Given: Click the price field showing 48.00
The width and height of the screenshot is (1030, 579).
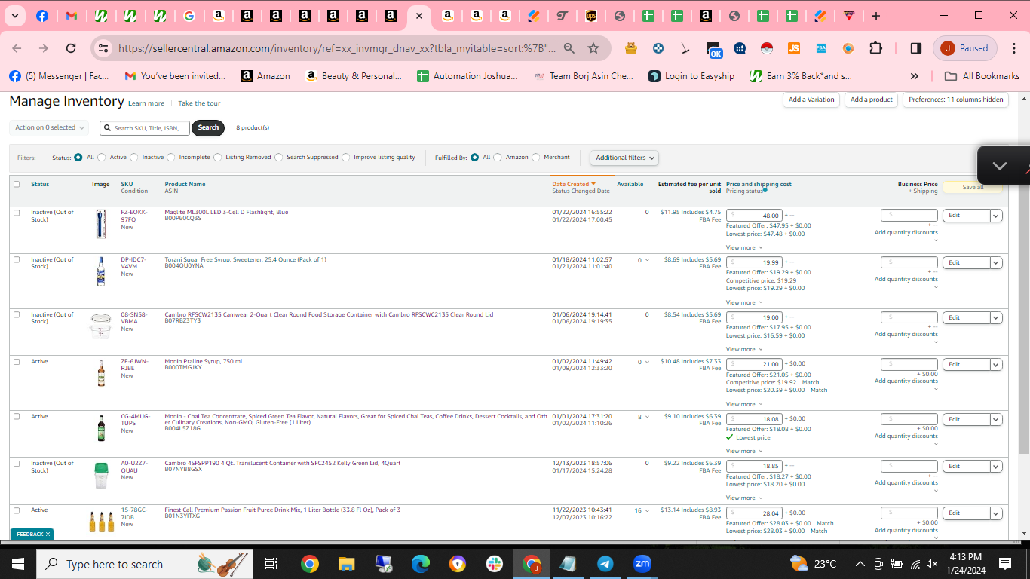Looking at the screenshot, I should tap(754, 216).
